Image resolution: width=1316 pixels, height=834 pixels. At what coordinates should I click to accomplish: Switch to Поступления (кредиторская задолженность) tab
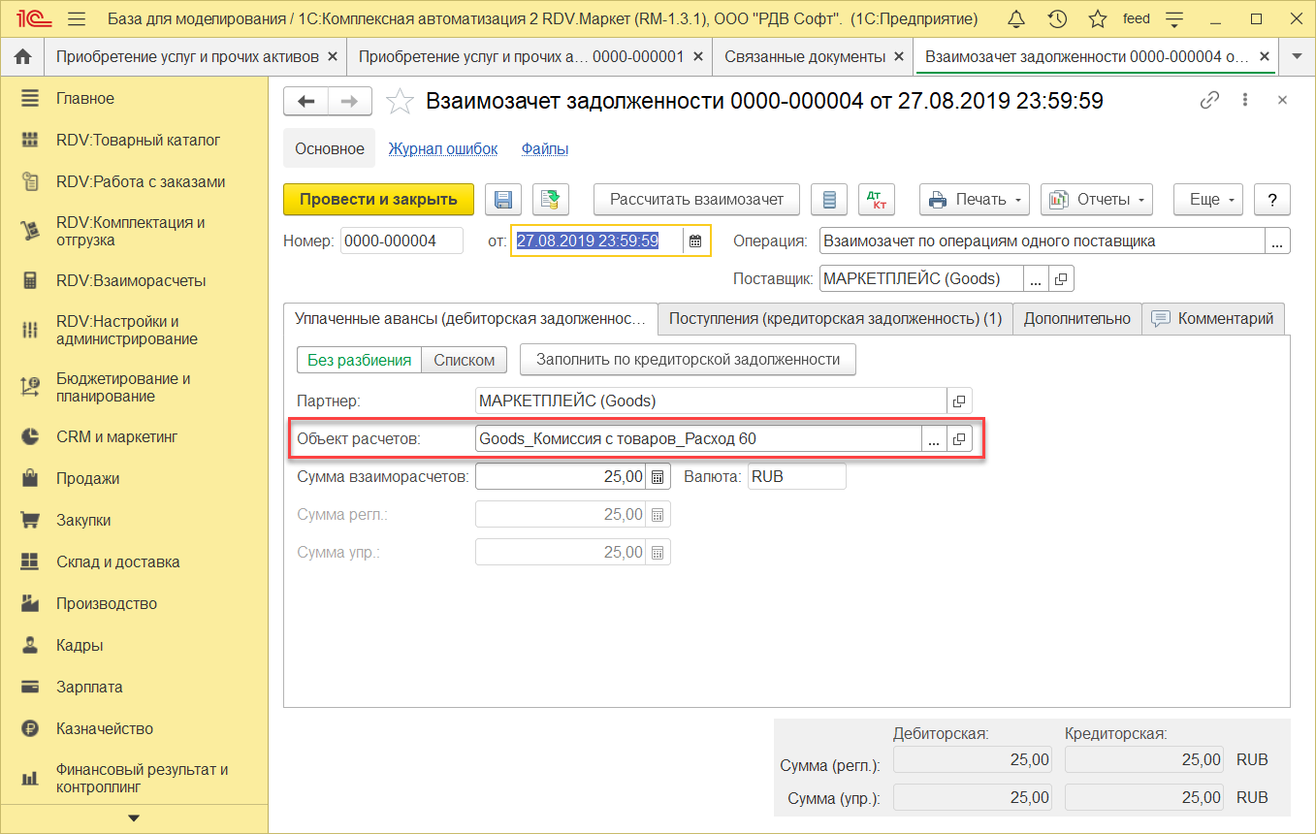[835, 319]
